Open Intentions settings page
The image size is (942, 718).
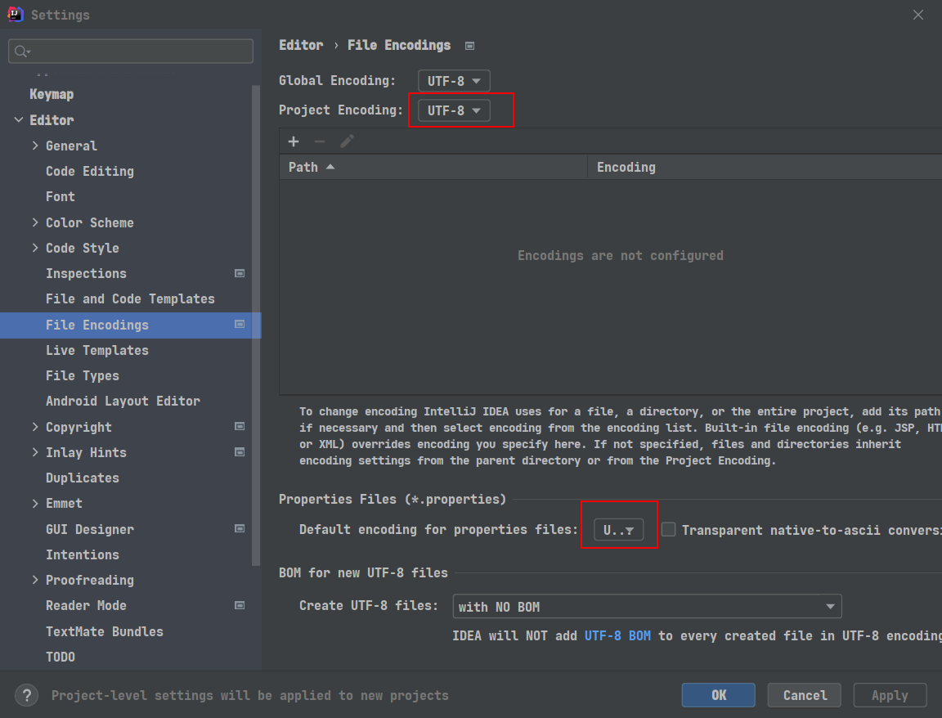[83, 554]
